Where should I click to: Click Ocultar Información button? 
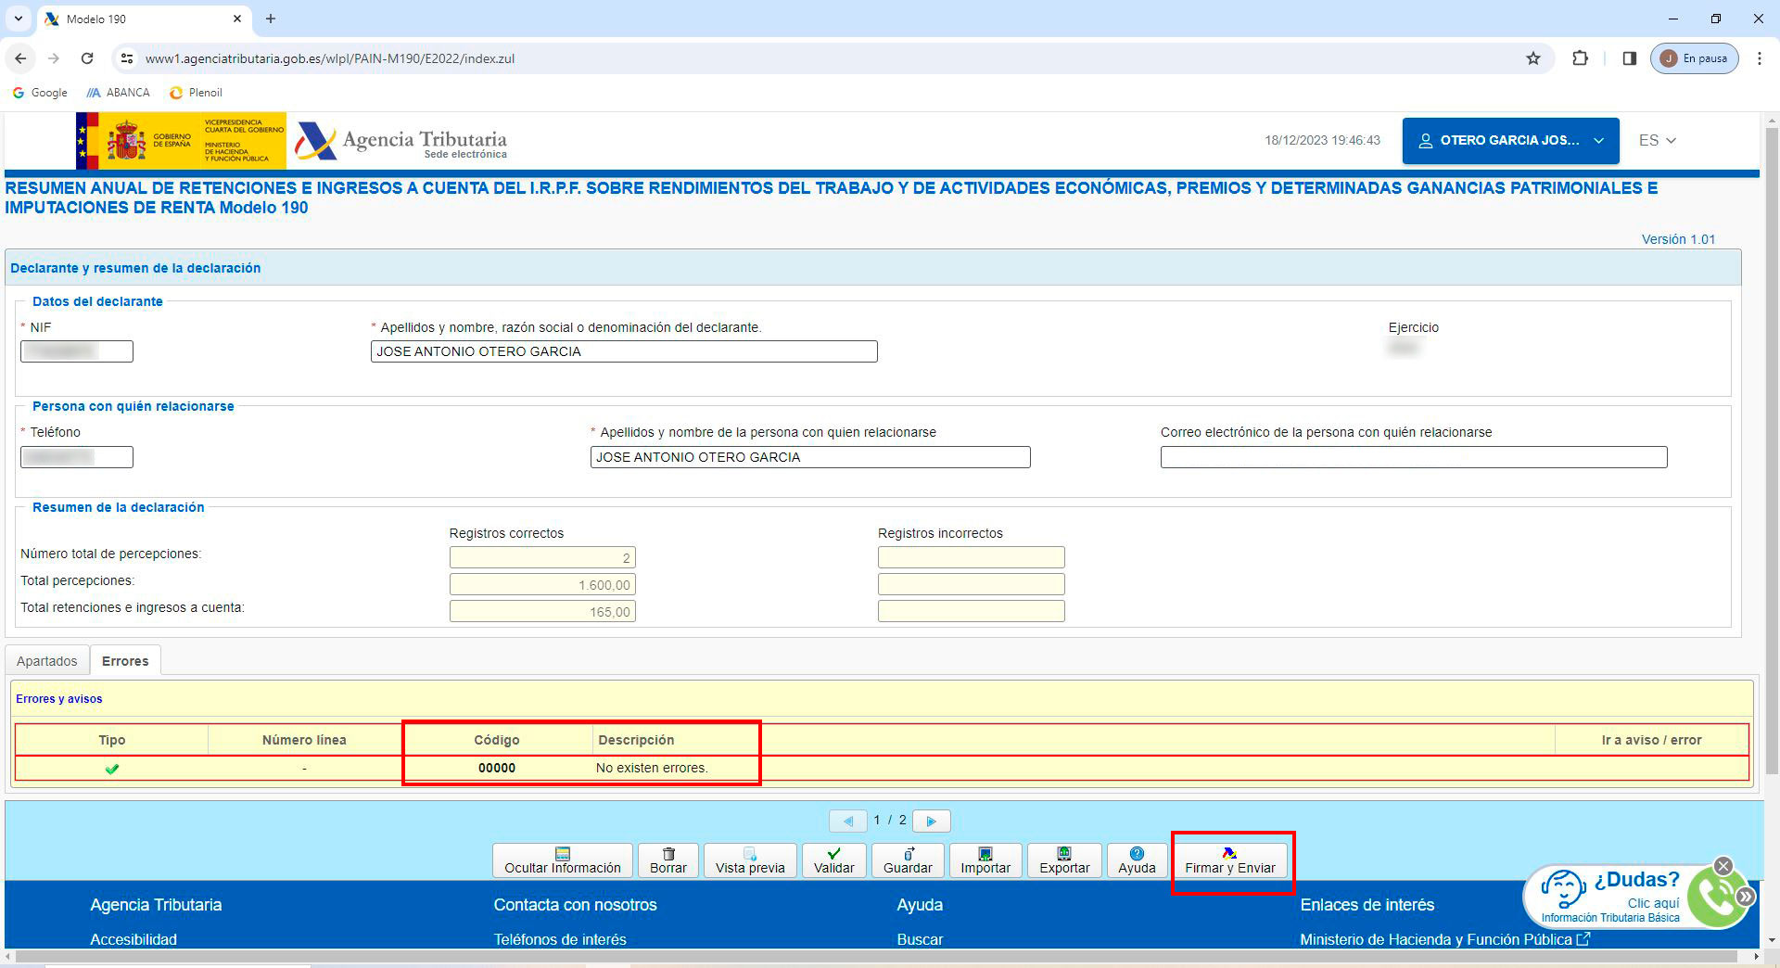click(563, 860)
